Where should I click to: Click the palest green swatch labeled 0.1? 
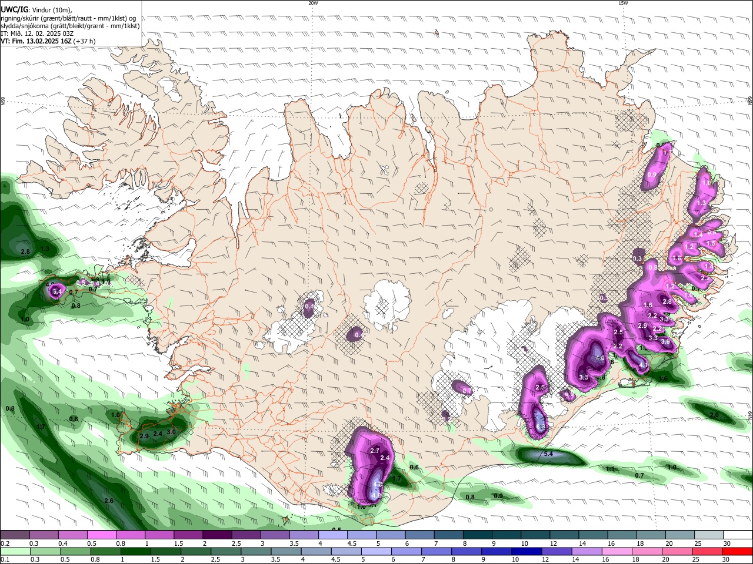[15, 551]
